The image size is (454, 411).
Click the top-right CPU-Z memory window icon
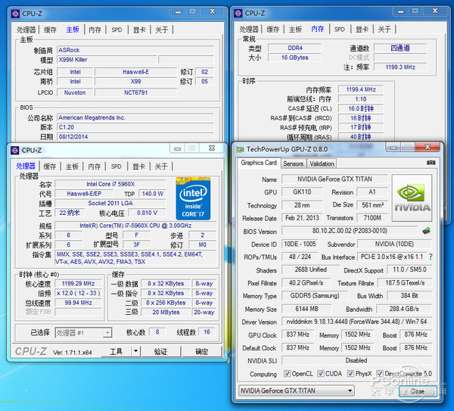[238, 13]
